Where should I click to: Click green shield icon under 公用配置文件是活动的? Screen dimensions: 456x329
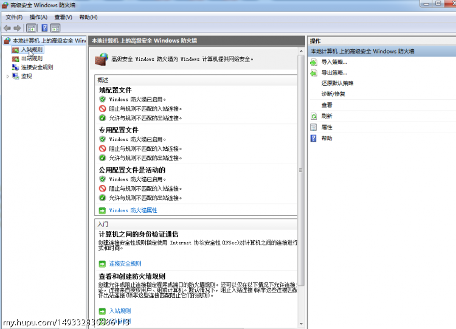(102, 179)
